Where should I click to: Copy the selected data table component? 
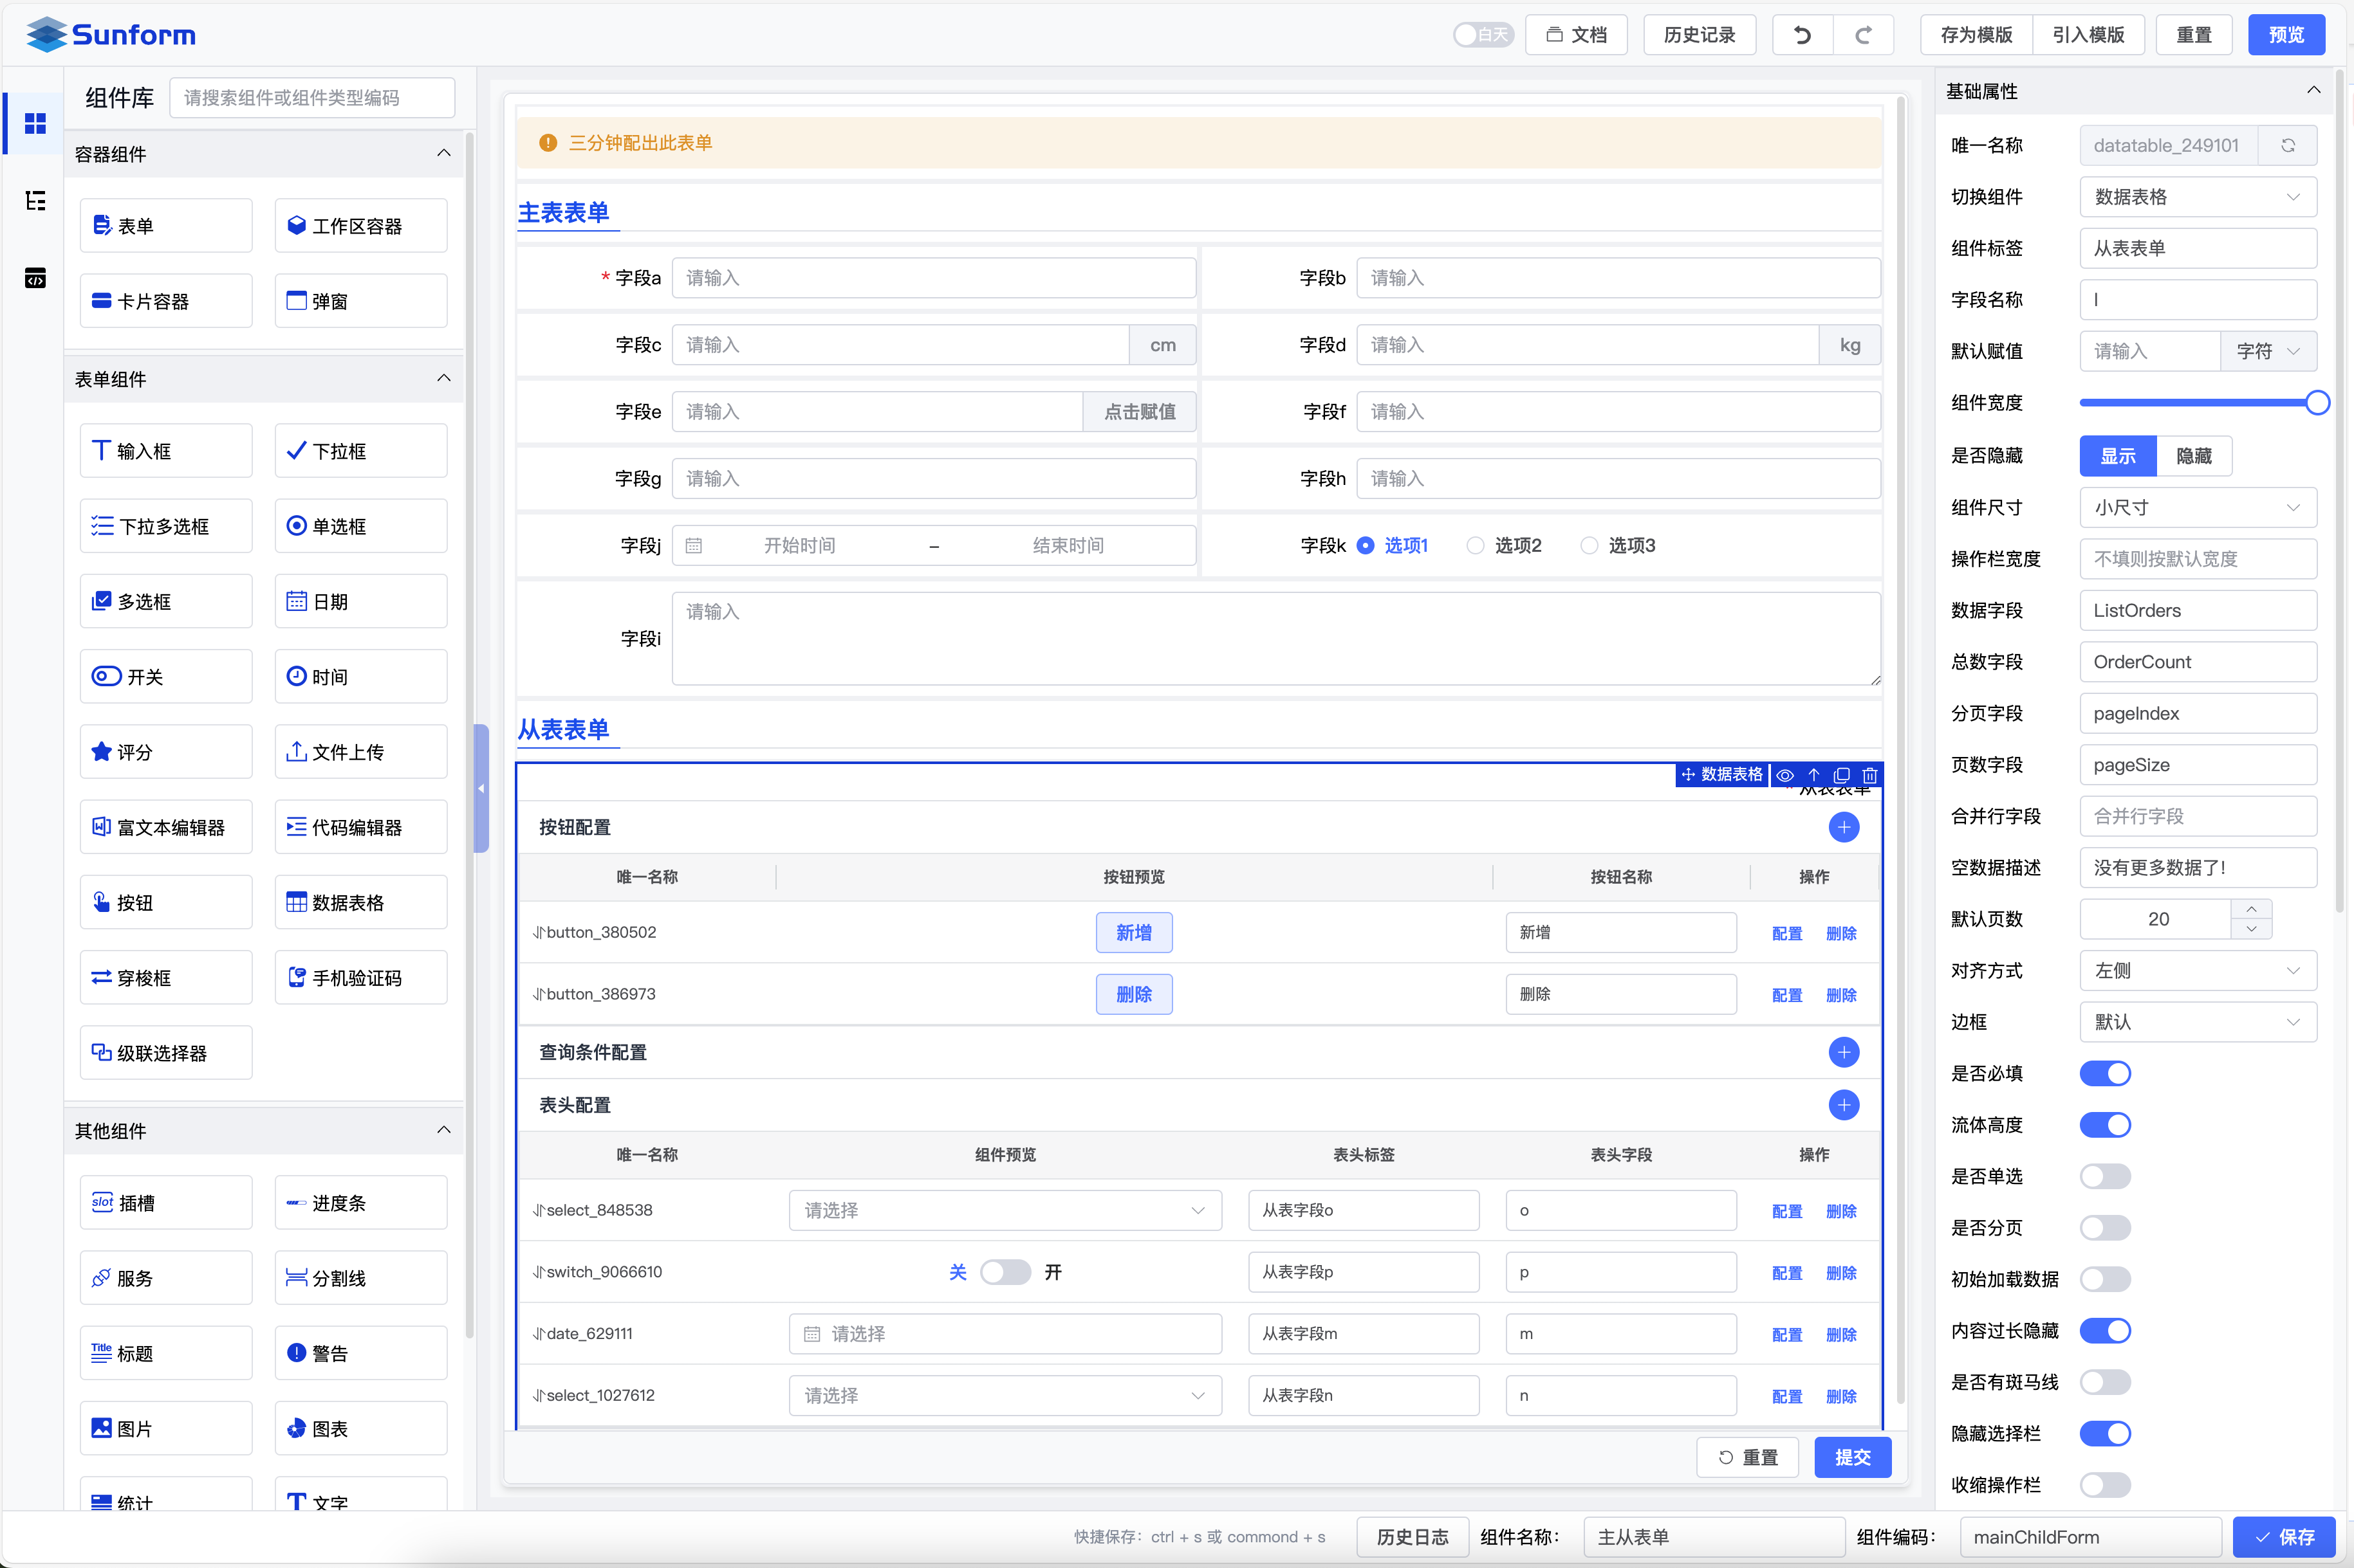pos(1840,775)
